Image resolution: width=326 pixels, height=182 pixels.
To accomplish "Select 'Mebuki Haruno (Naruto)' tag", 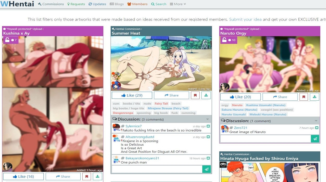I will tap(268, 114).
